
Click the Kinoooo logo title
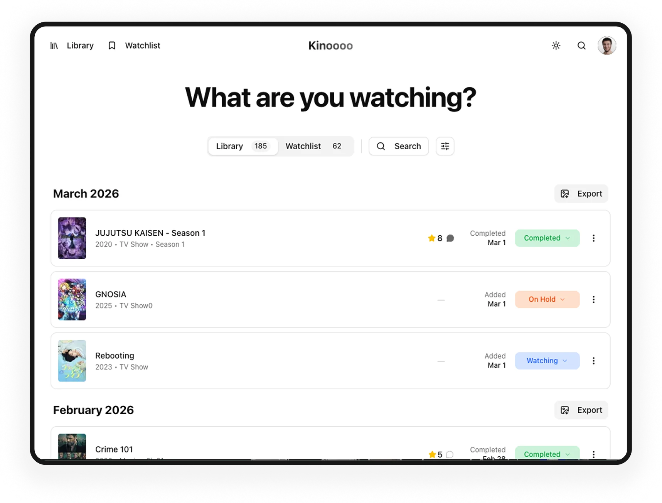pos(330,46)
